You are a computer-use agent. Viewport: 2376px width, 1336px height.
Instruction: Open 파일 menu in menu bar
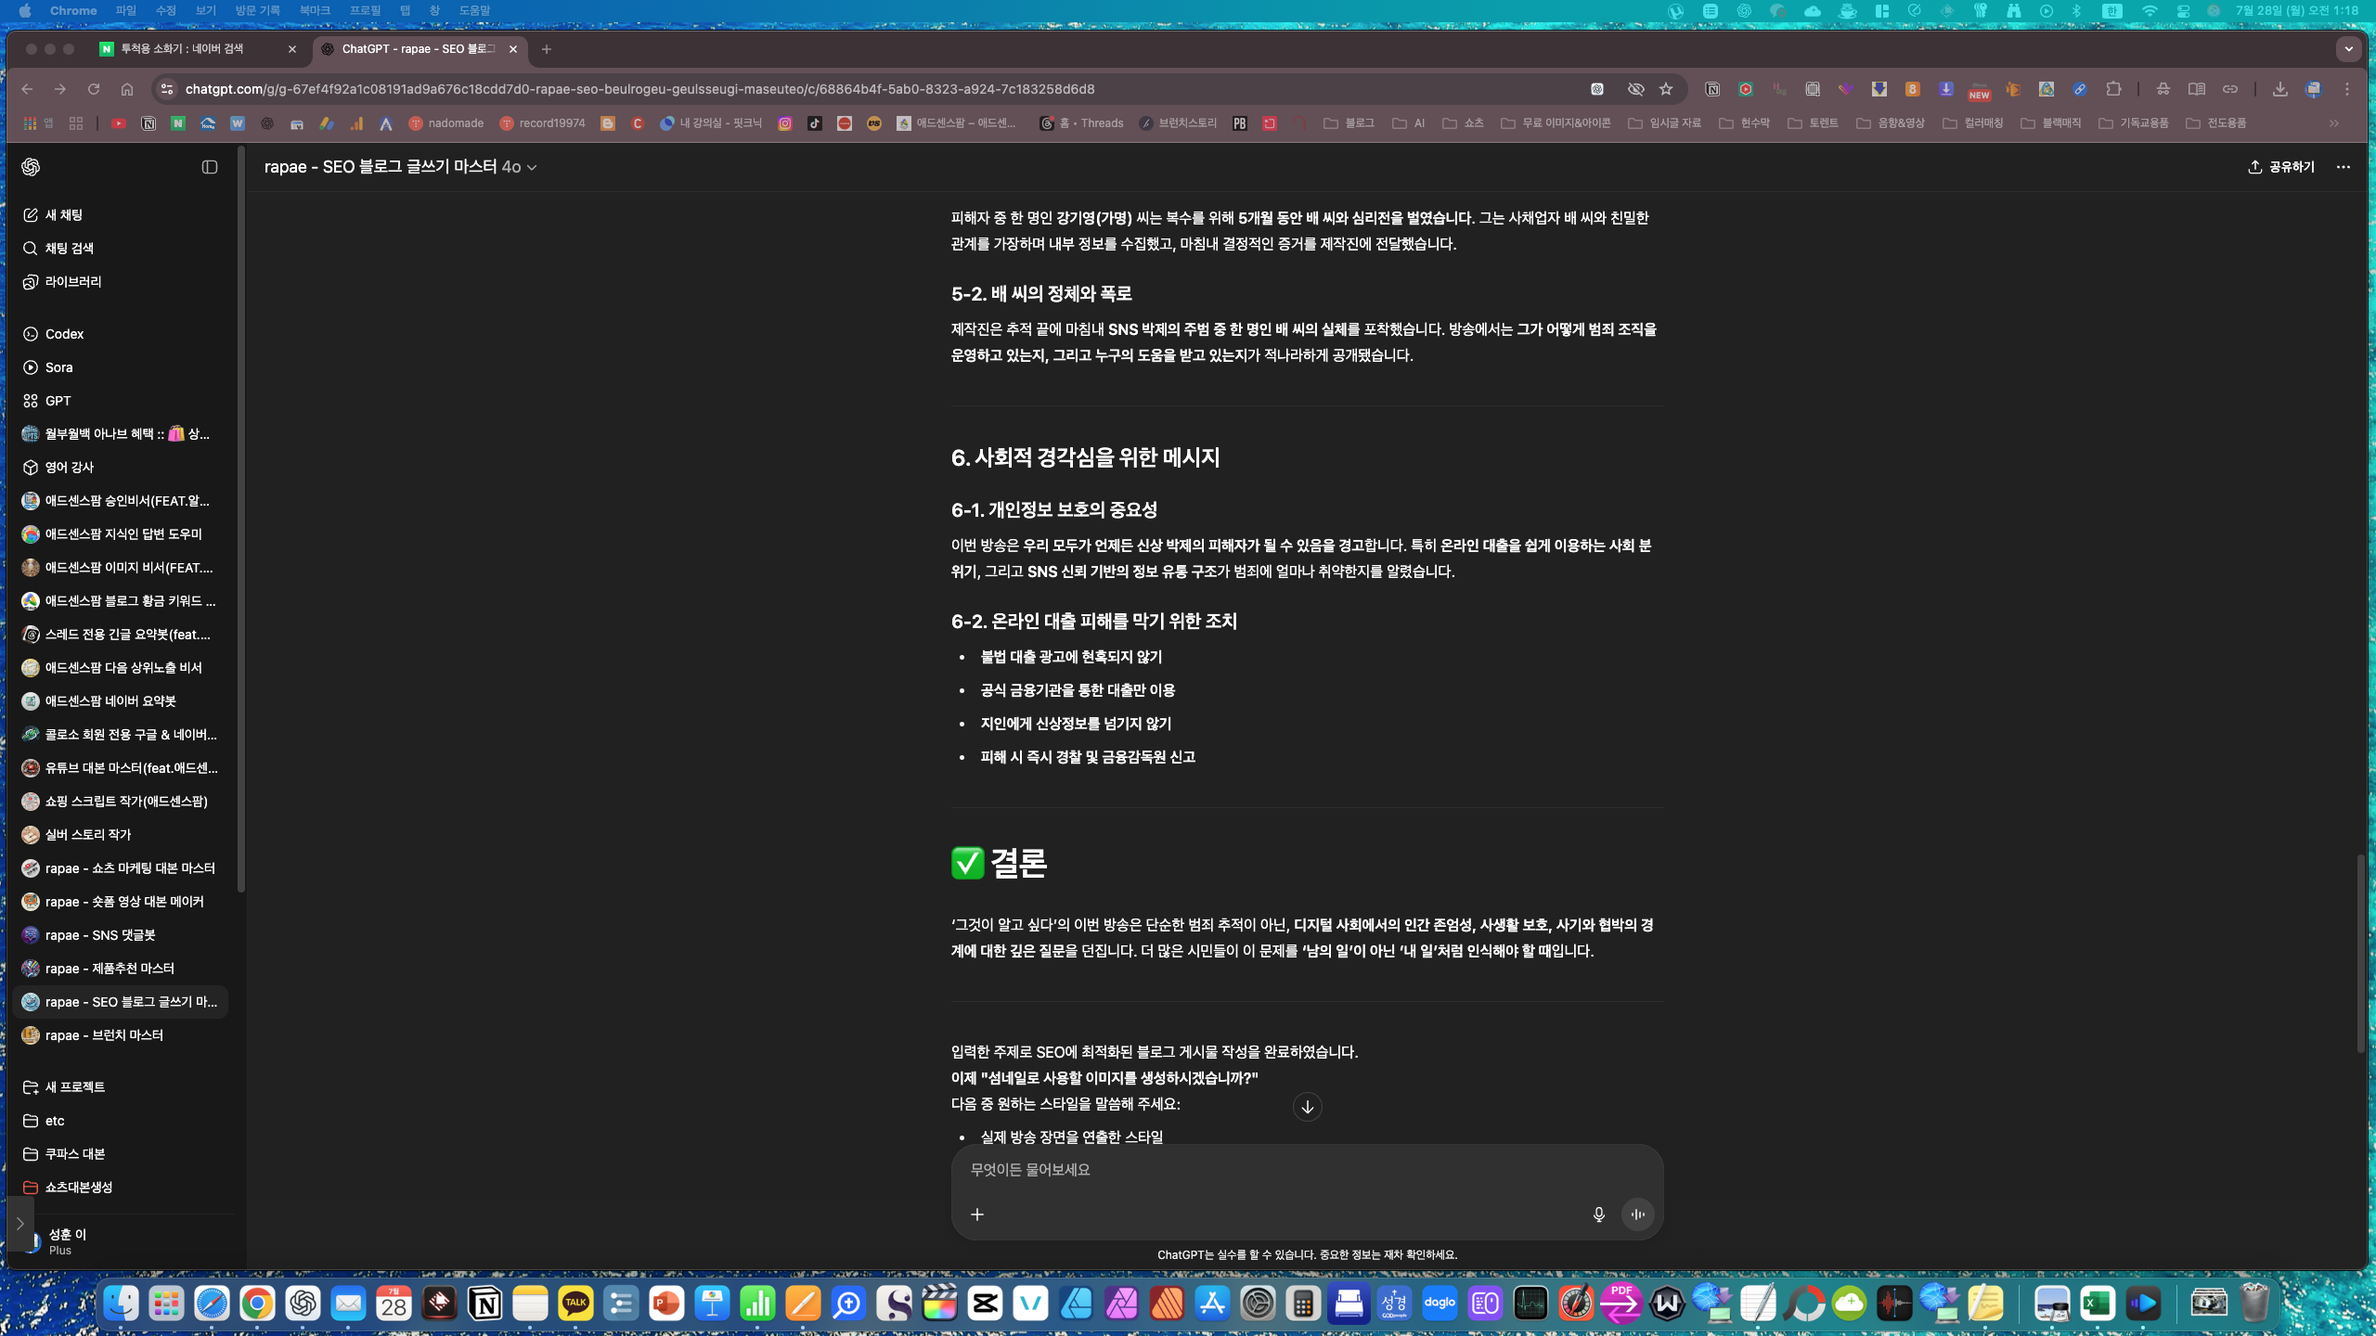125,10
